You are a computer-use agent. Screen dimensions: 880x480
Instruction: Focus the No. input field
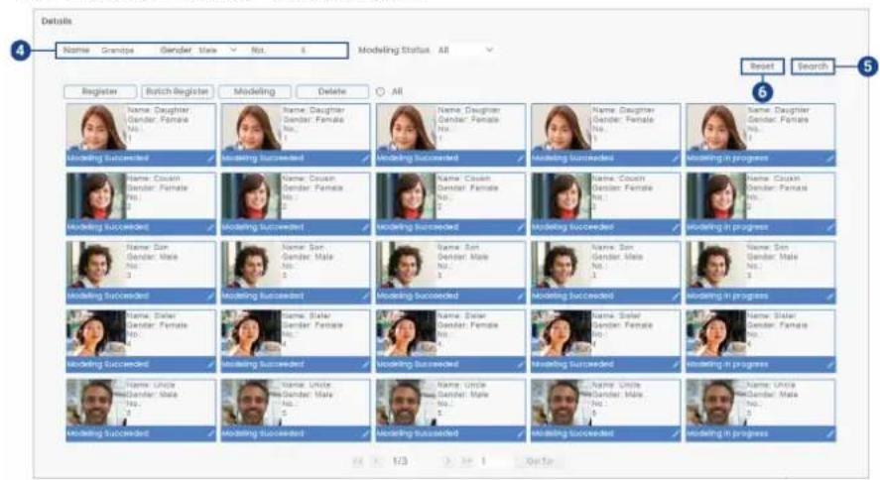pyautogui.click(x=307, y=50)
